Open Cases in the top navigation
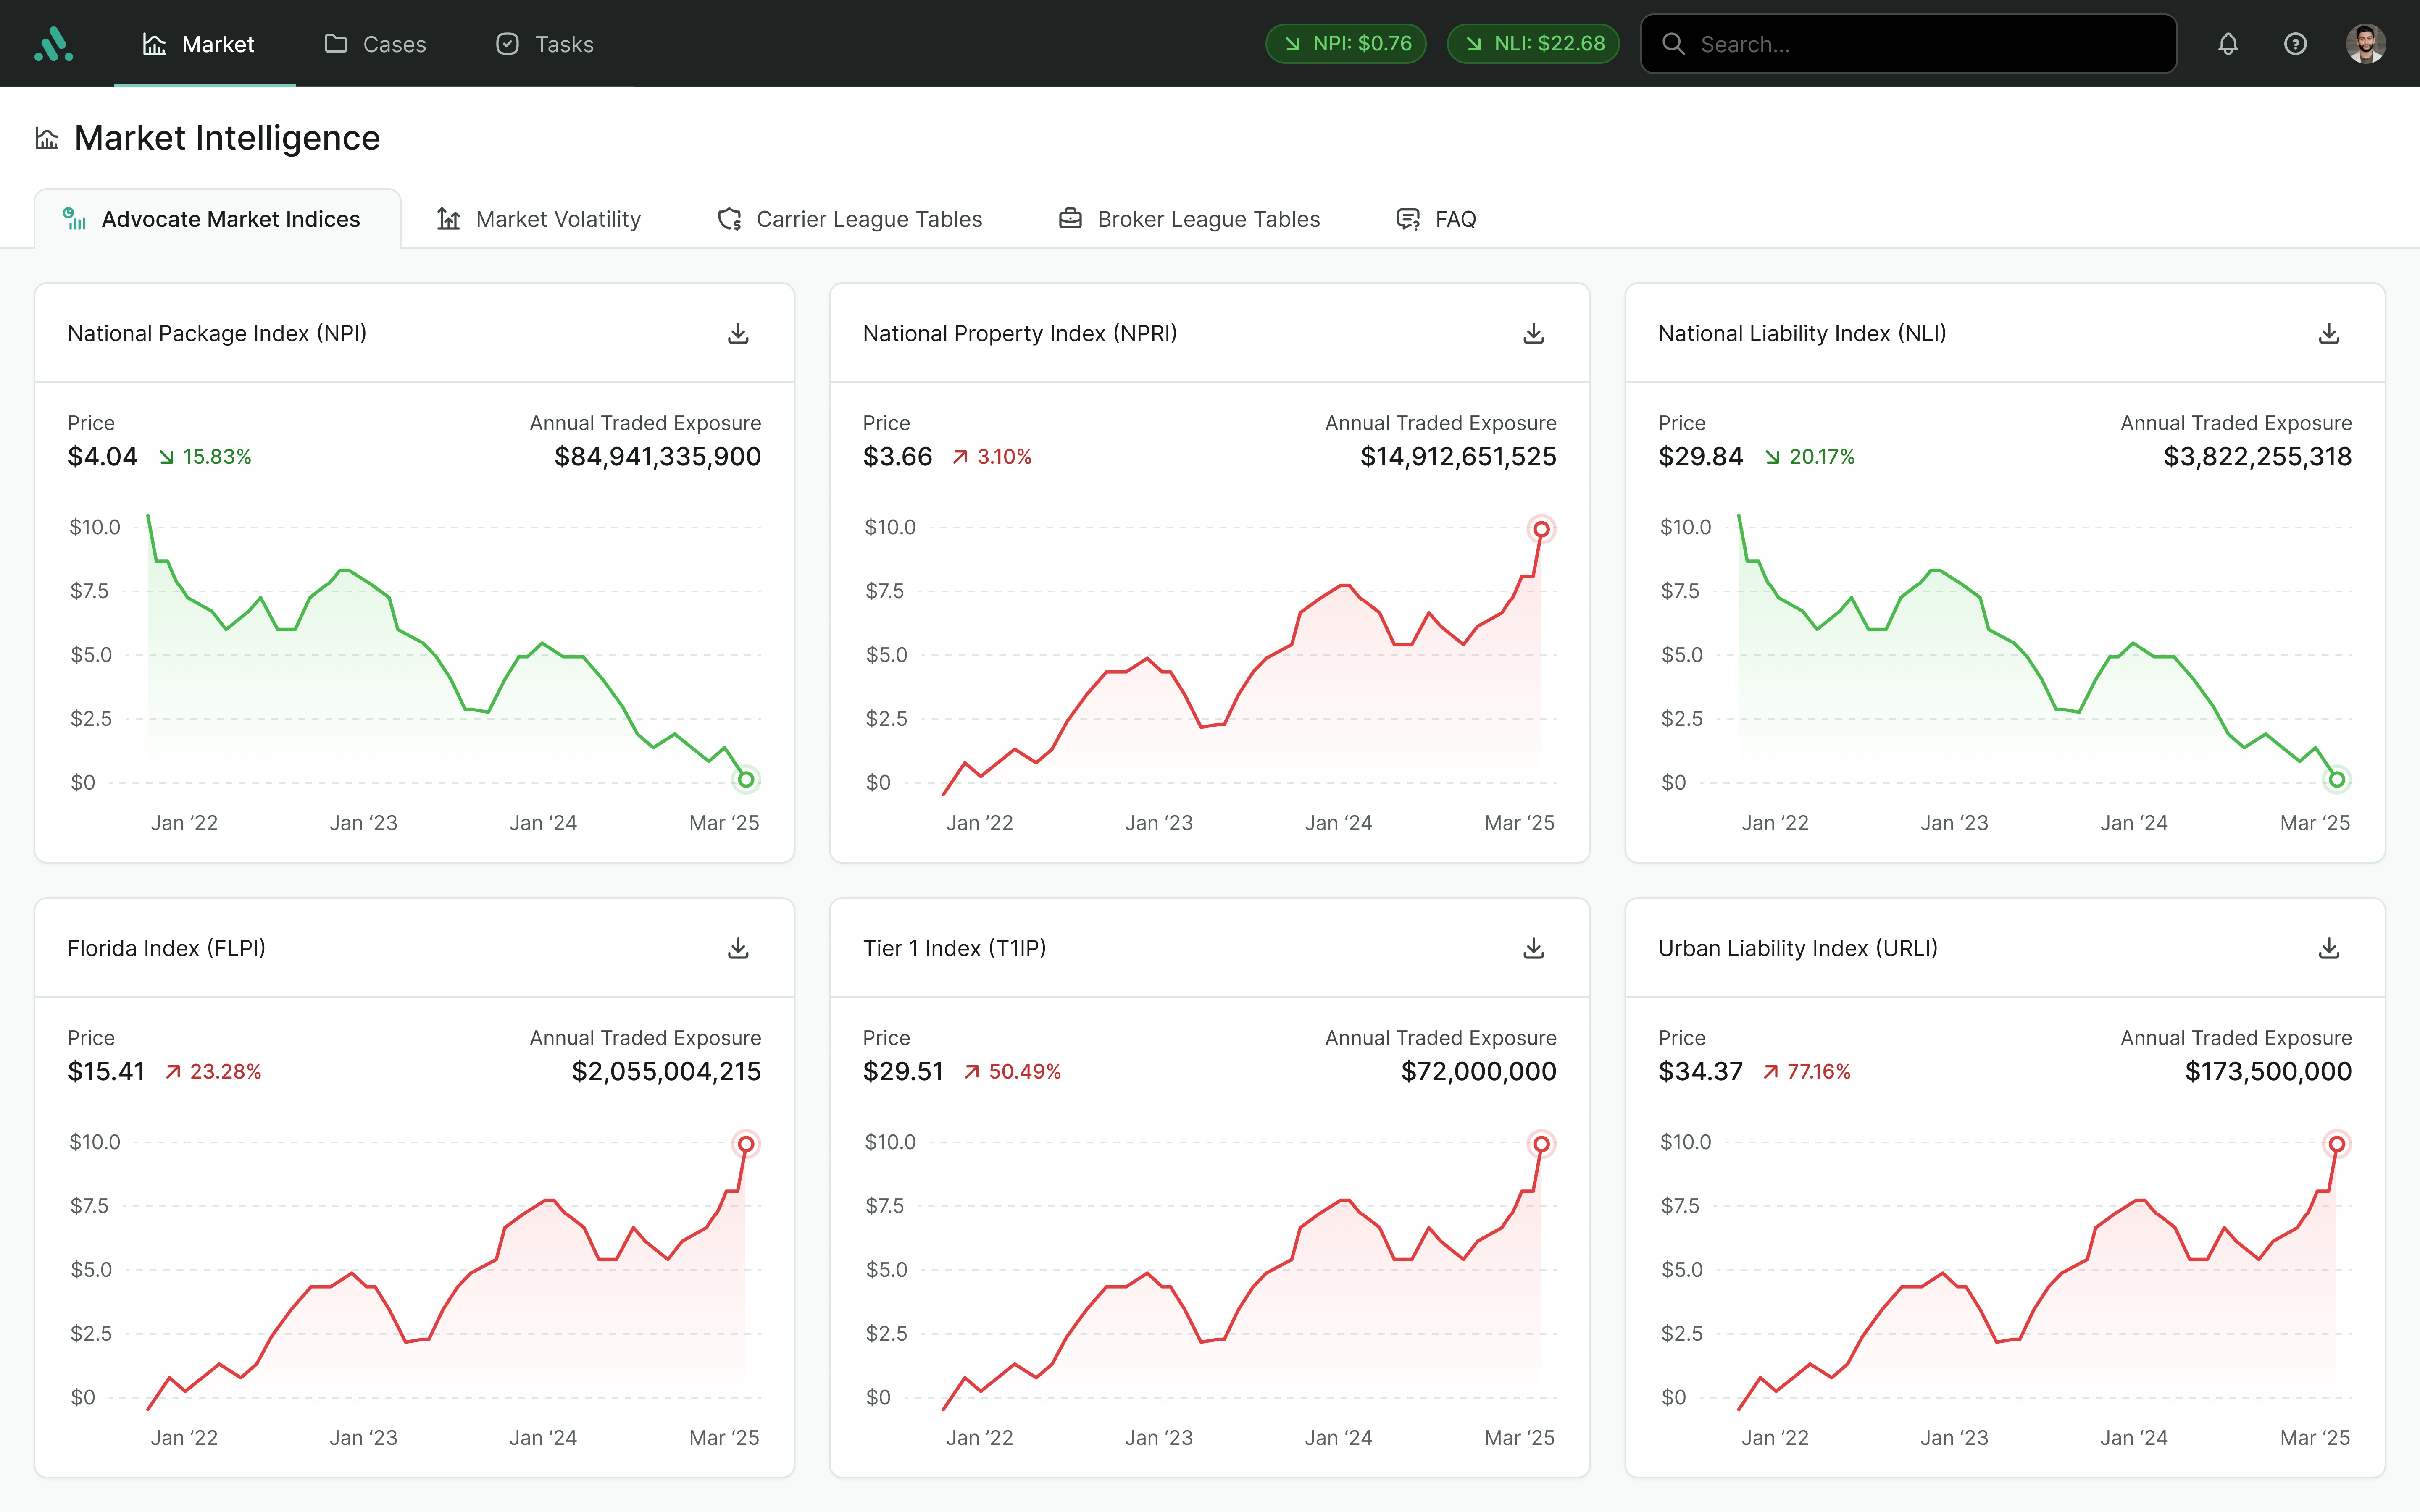Image resolution: width=2420 pixels, height=1512 pixels. 375,44
